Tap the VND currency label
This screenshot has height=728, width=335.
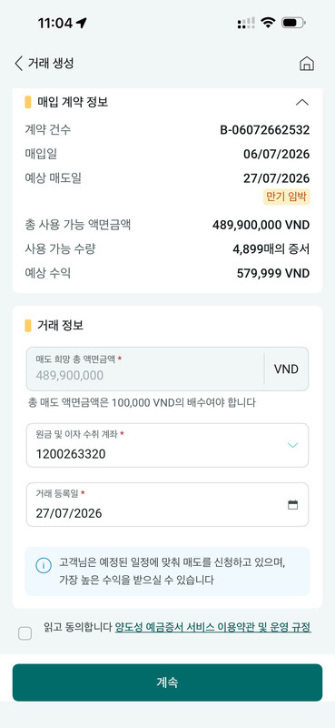coord(286,369)
